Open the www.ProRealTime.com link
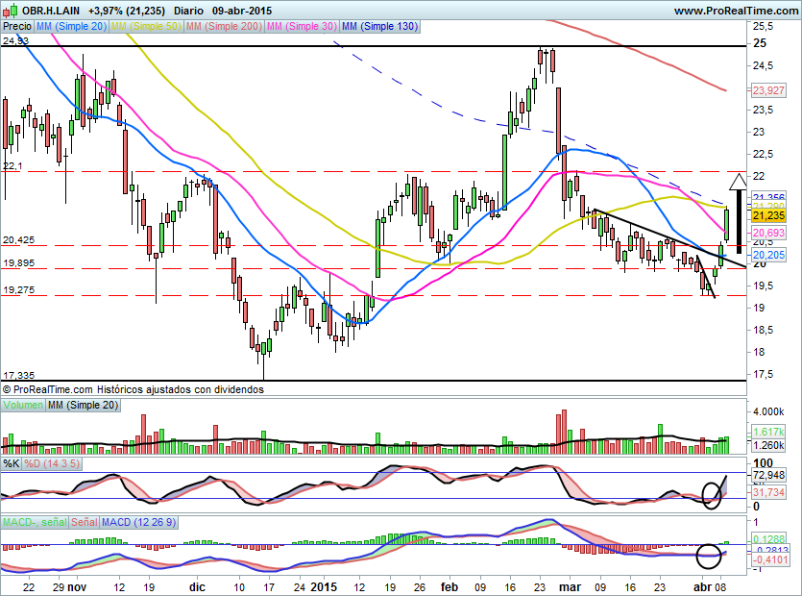802x596 pixels. point(735,11)
